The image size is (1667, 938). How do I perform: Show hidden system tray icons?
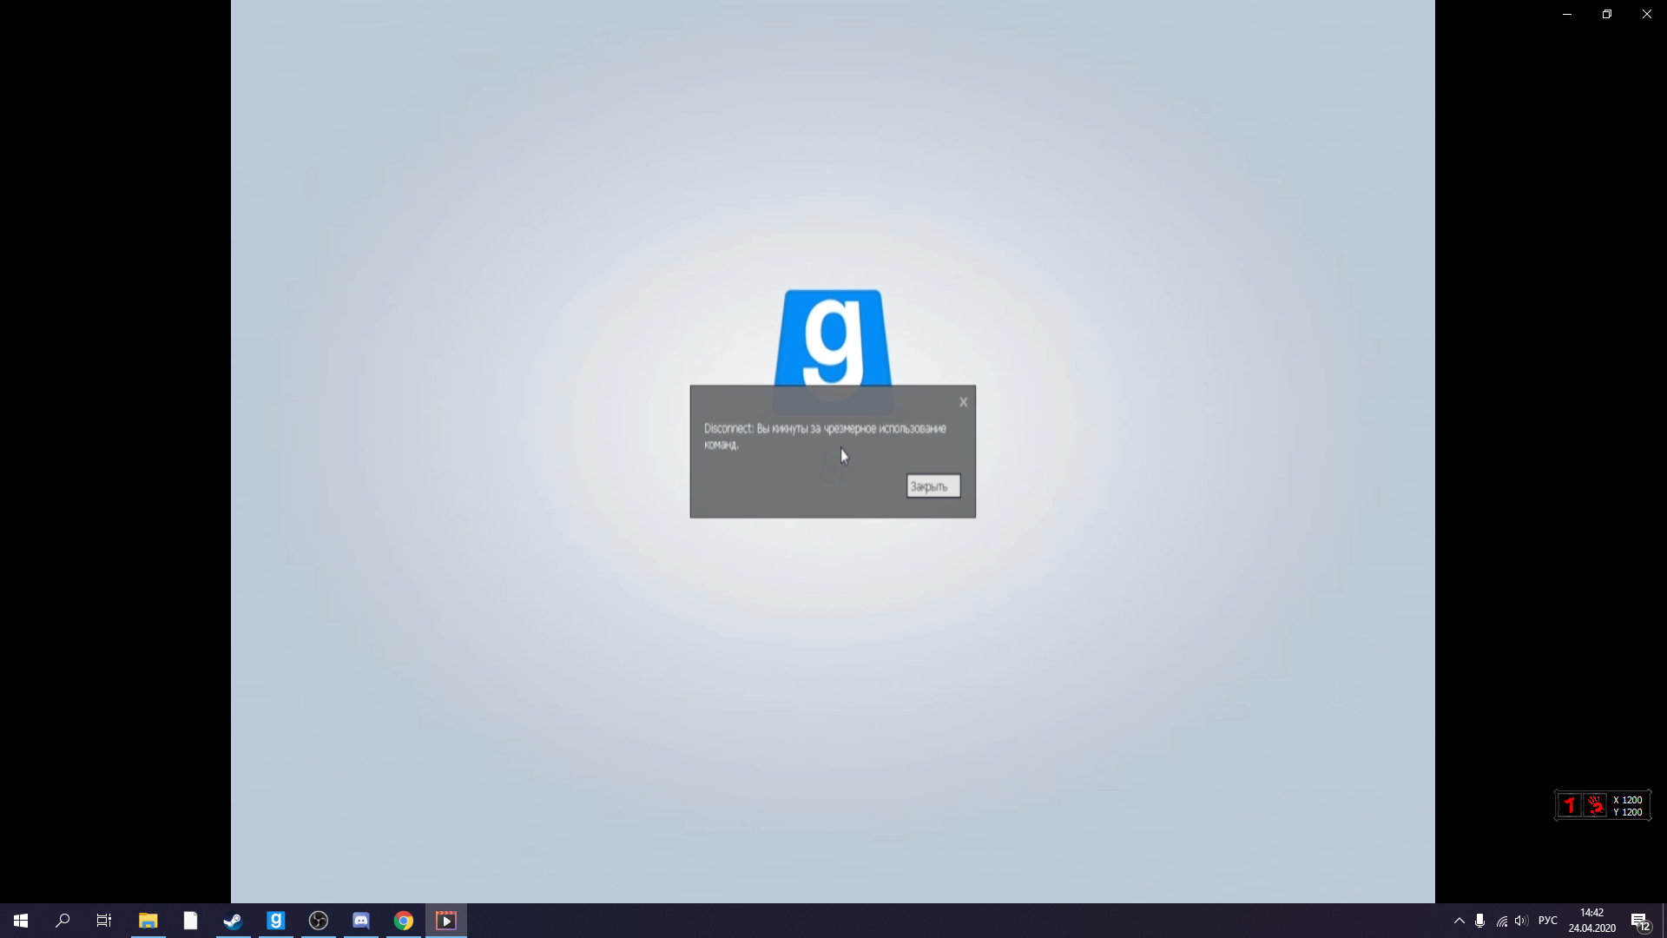(x=1459, y=921)
